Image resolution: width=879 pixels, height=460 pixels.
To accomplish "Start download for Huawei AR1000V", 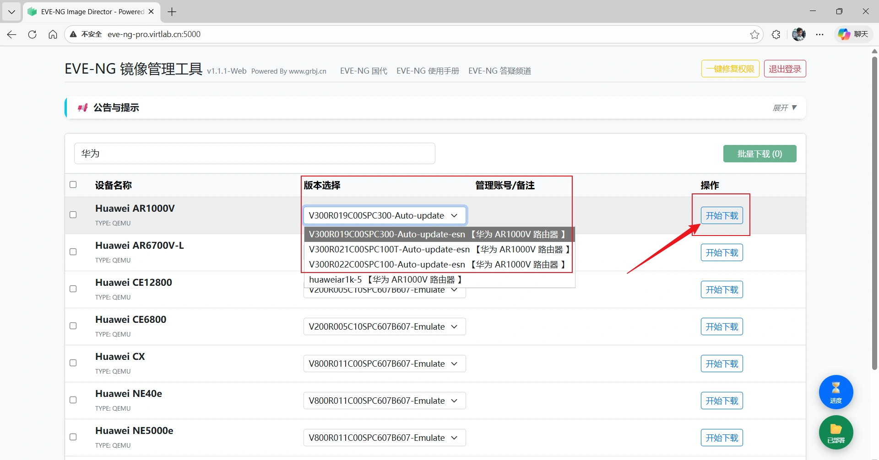I will coord(722,215).
